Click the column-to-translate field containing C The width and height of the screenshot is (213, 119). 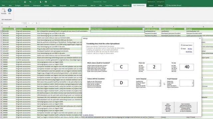[121, 67]
